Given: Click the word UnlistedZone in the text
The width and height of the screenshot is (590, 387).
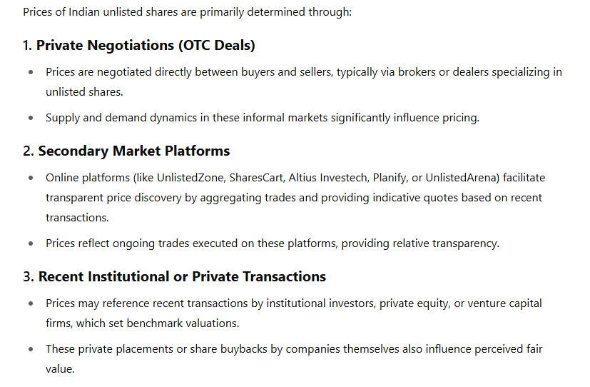Looking at the screenshot, I should (x=190, y=178).
